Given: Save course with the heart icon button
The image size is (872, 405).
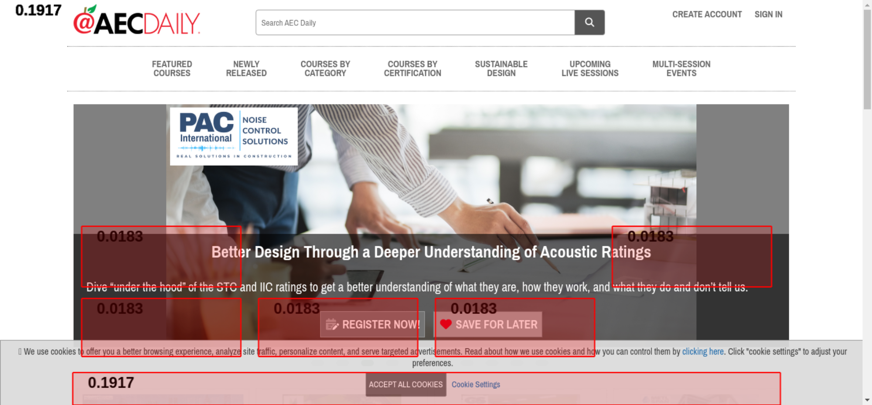Looking at the screenshot, I should coord(488,324).
